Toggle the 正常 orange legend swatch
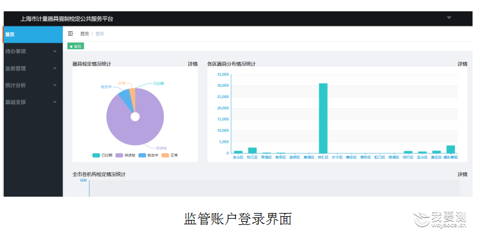482x235 pixels. 165,155
